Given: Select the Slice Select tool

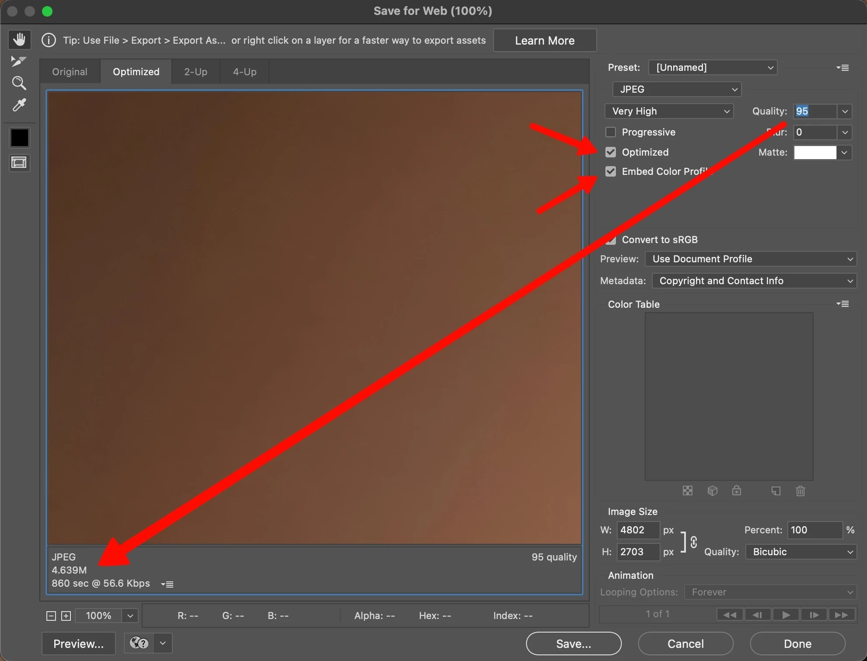Looking at the screenshot, I should pos(18,61).
